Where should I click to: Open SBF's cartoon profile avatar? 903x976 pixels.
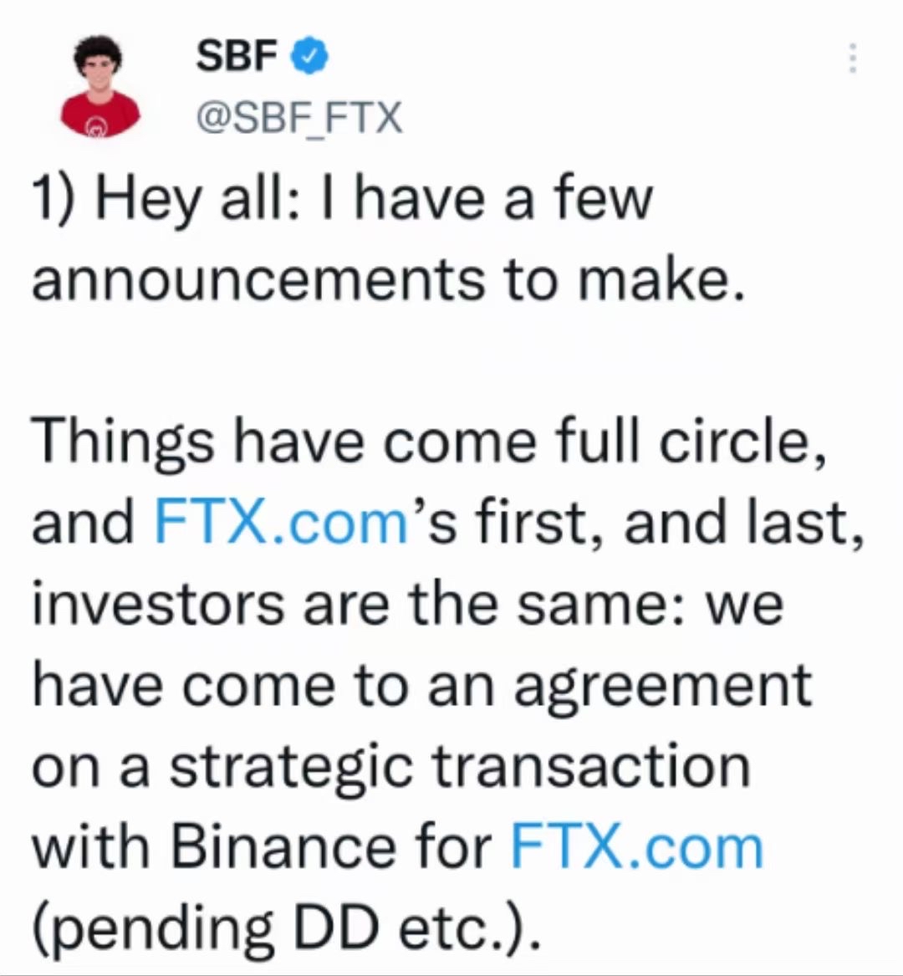pos(98,84)
